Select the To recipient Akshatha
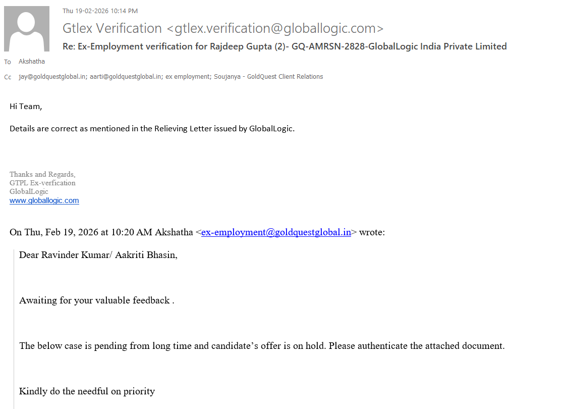Image resolution: width=565 pixels, height=409 pixels. click(31, 62)
